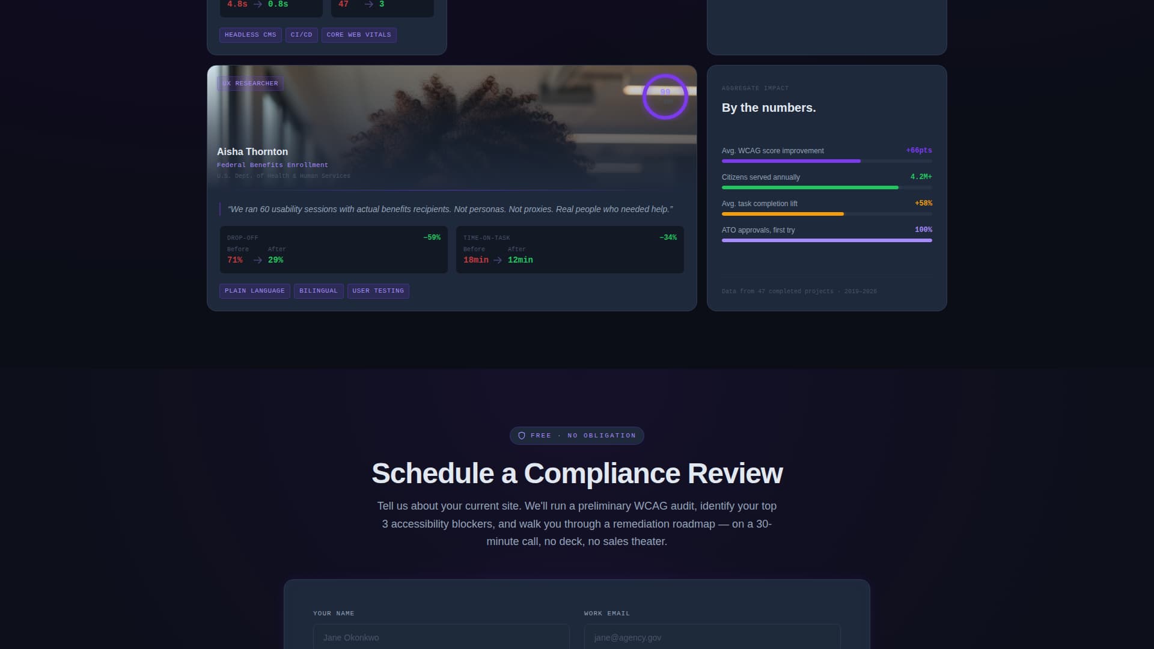Expand the CI/CD tag
Viewport: 1154px width, 649px height.
(302, 34)
